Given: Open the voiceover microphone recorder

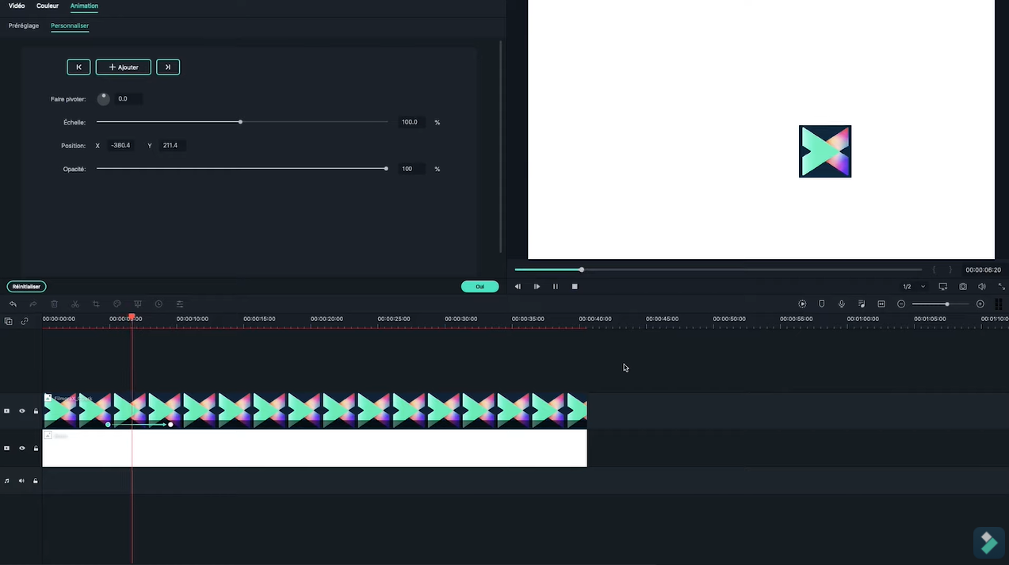Looking at the screenshot, I should point(842,304).
